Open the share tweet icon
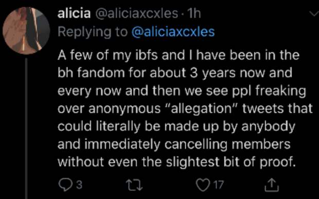Screen dimensions: 319x199 click(272, 185)
